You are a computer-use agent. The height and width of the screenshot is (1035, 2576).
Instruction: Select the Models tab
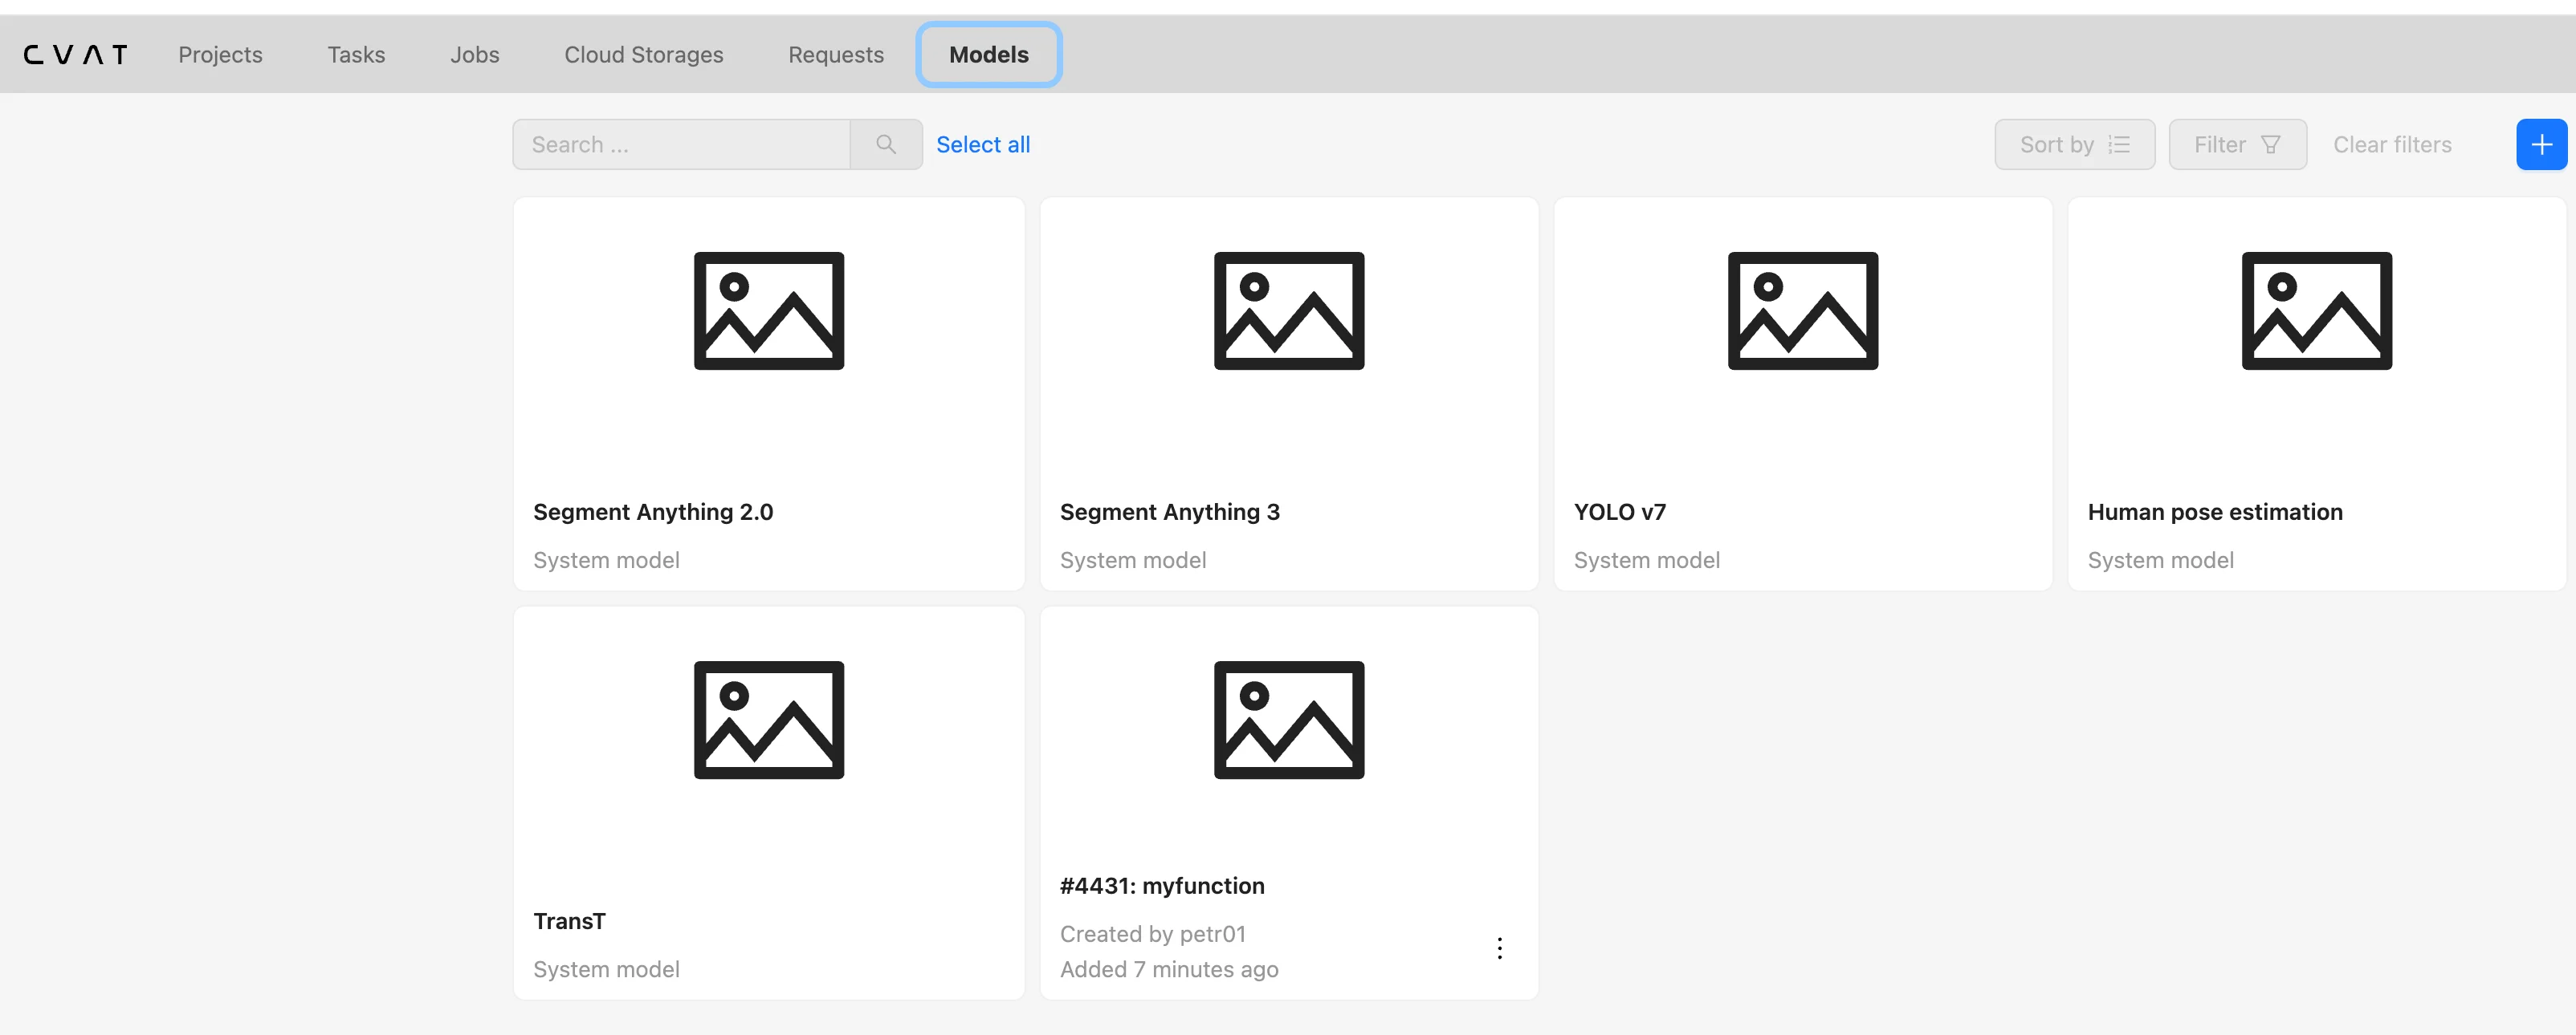[x=989, y=55]
